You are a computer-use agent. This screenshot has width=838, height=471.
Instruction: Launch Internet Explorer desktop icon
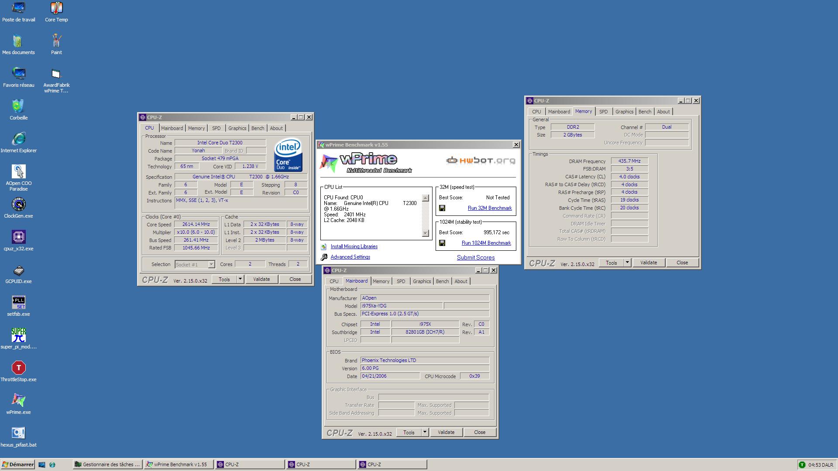pos(18,143)
